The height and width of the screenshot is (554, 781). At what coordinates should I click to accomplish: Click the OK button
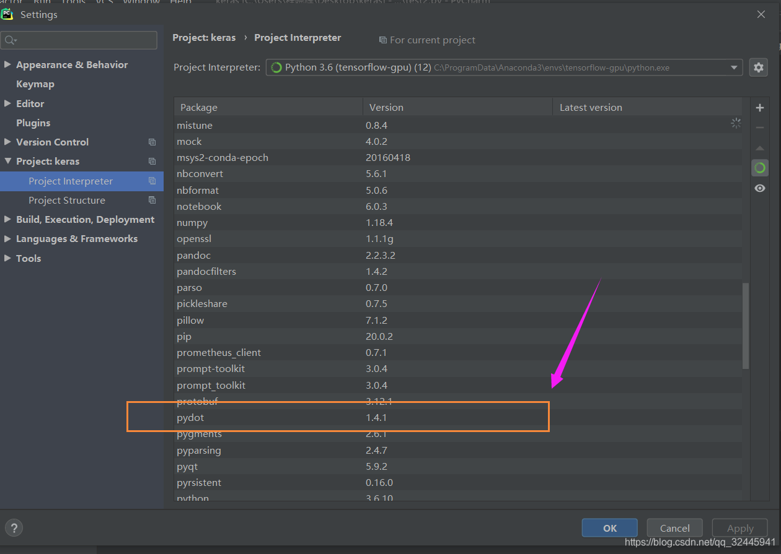pyautogui.click(x=610, y=528)
